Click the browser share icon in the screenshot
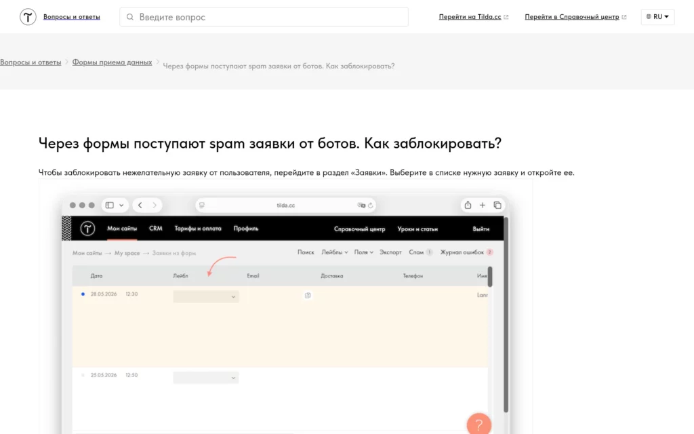The image size is (694, 434). [x=468, y=205]
